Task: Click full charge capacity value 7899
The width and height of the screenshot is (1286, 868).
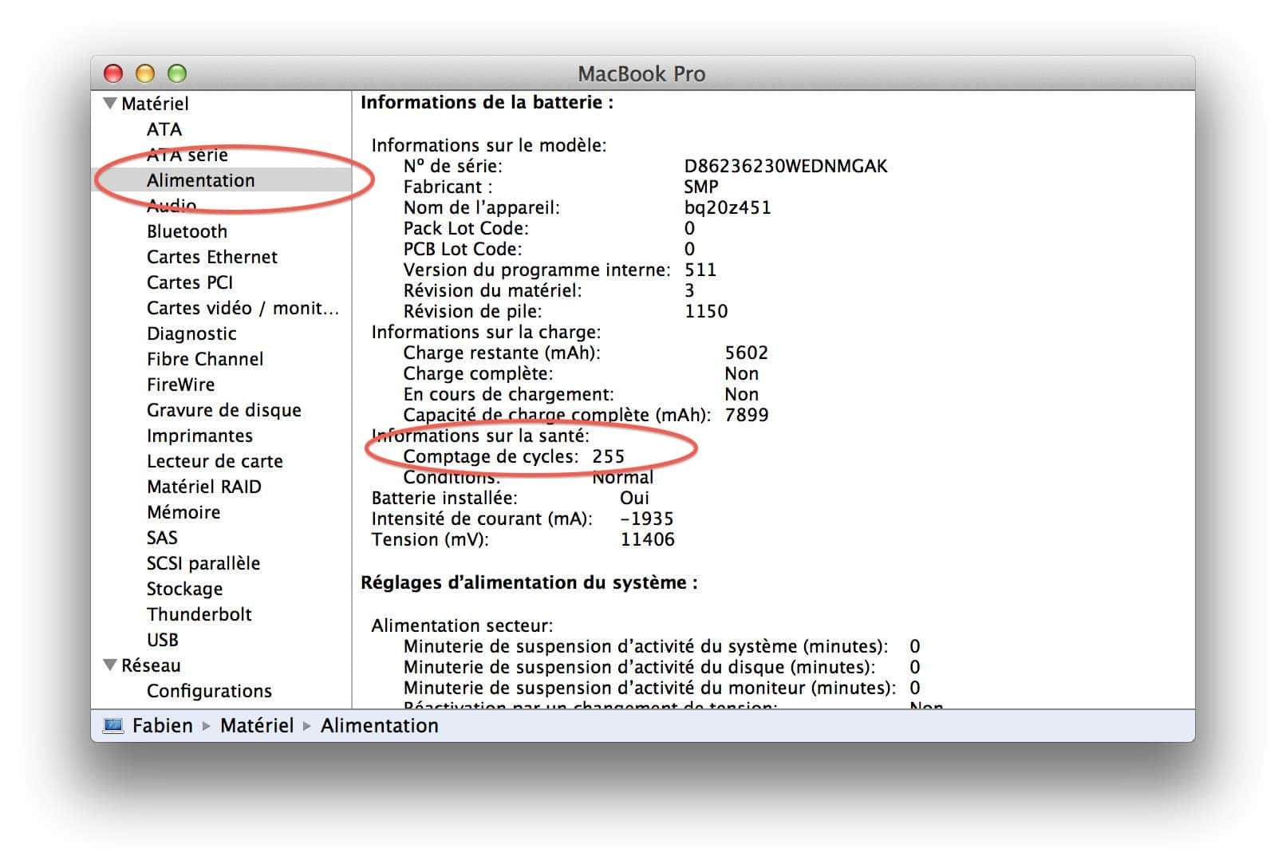Action: pos(747,415)
